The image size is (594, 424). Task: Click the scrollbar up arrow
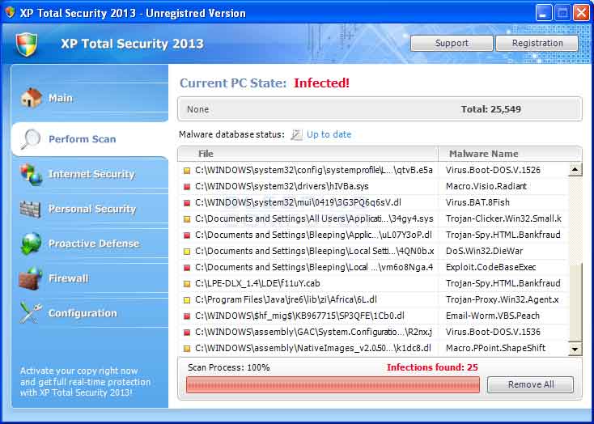[x=575, y=170]
